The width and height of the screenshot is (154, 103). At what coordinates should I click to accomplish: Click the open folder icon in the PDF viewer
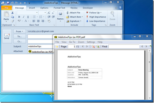57,46
